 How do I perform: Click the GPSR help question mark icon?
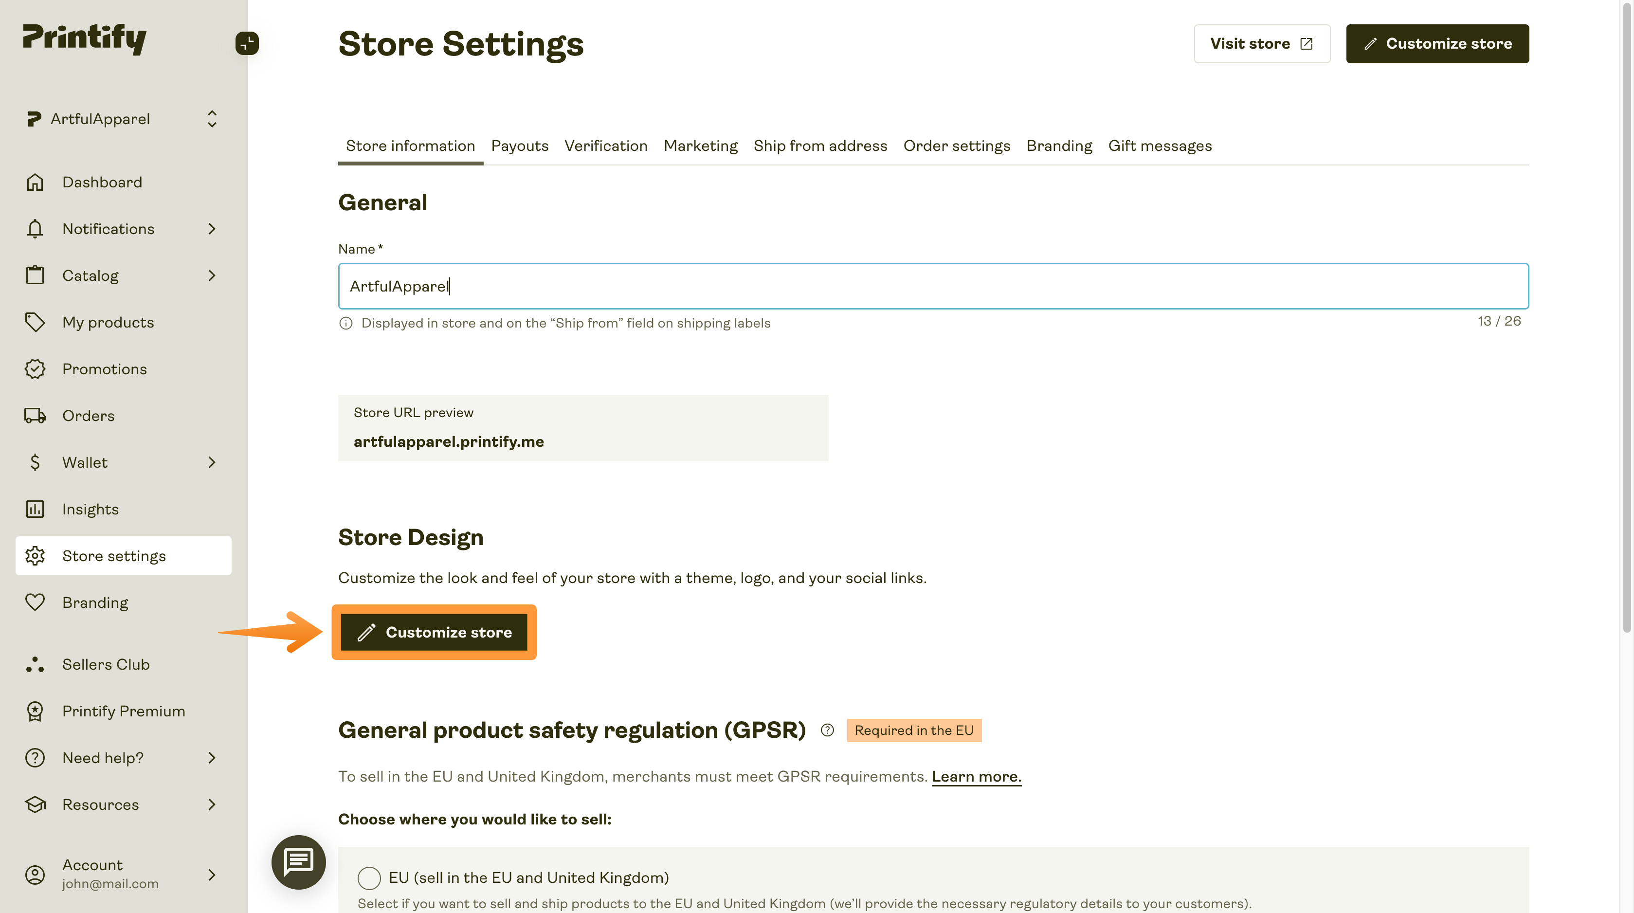(x=827, y=730)
